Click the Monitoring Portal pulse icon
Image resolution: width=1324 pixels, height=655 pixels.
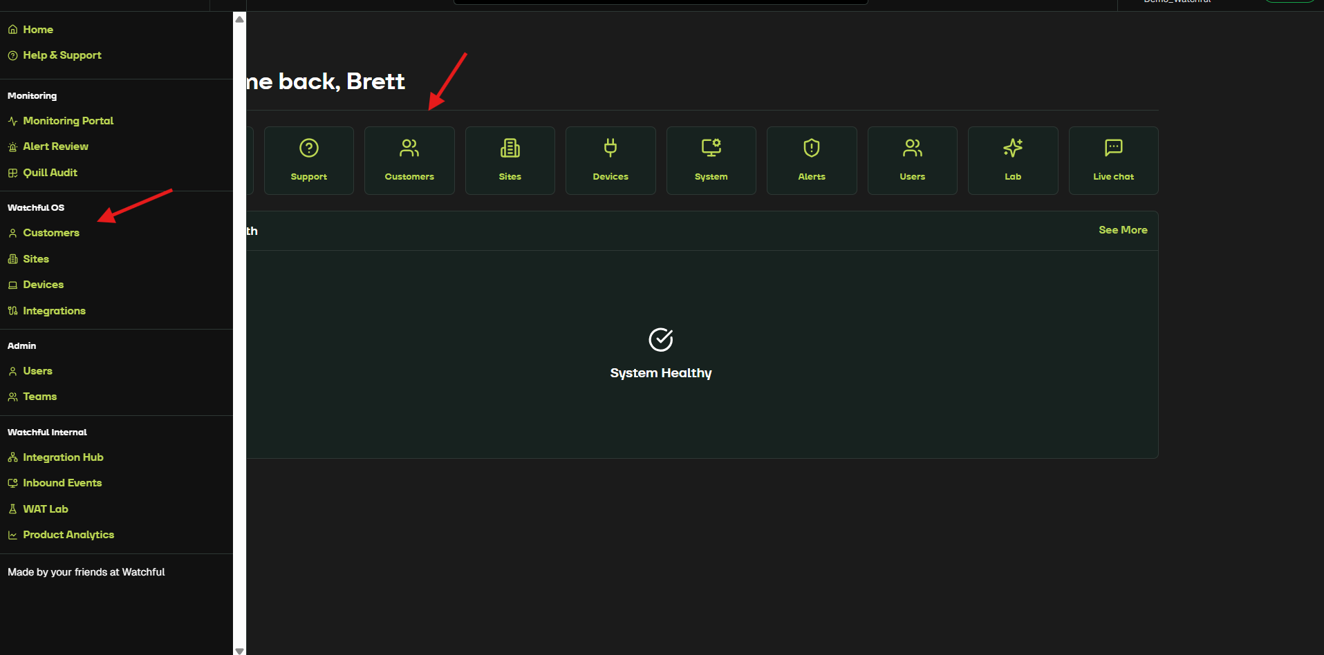click(12, 121)
